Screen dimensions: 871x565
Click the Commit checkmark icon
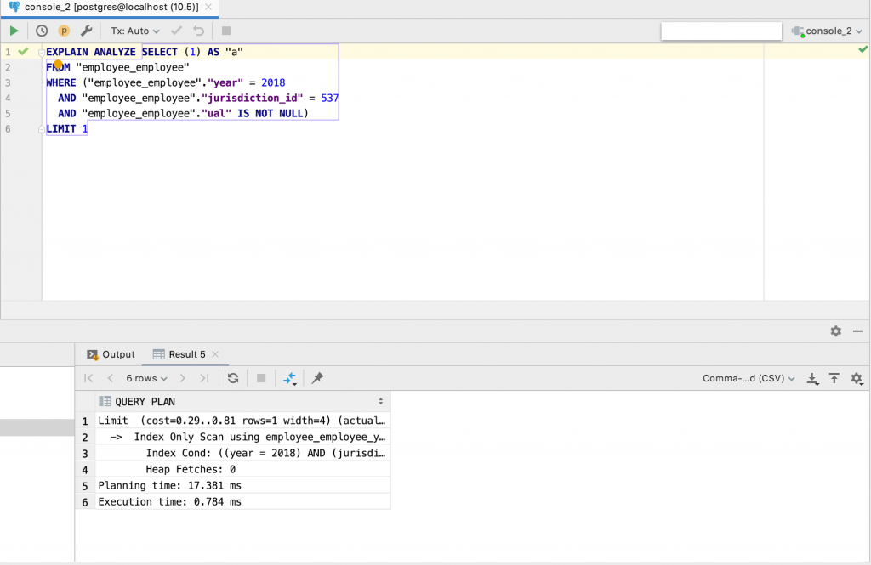176,31
